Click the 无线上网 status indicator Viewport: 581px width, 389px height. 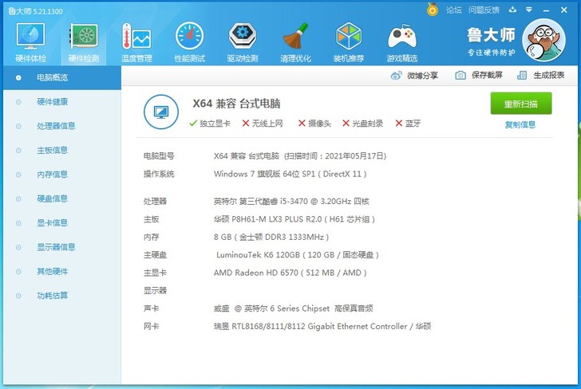click(263, 124)
